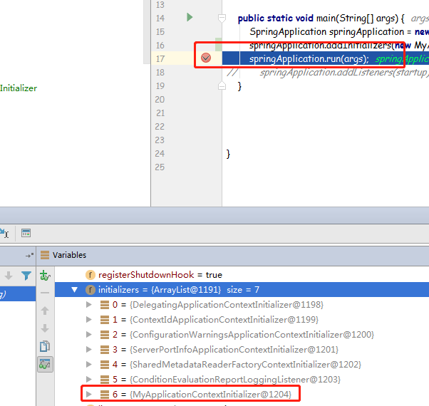This screenshot has width=429, height=406.
Task: Collapse fold end marker at line 19
Action: 222,86
